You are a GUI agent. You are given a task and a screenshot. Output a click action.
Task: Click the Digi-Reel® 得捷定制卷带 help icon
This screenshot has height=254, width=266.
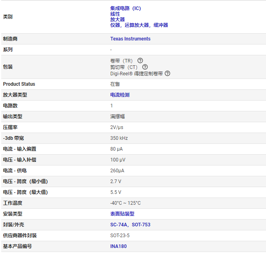[x=167, y=73]
